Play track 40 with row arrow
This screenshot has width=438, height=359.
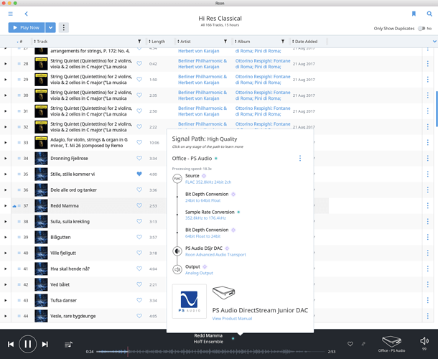pyautogui.click(x=5, y=253)
